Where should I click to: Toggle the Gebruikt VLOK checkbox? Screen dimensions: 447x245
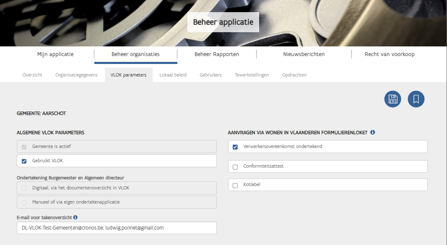point(24,161)
